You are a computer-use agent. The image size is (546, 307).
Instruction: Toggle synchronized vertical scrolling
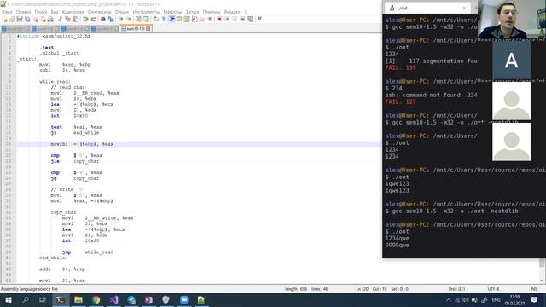click(138, 19)
